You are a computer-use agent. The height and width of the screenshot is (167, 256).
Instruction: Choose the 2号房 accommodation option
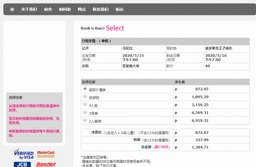[x=85, y=112]
